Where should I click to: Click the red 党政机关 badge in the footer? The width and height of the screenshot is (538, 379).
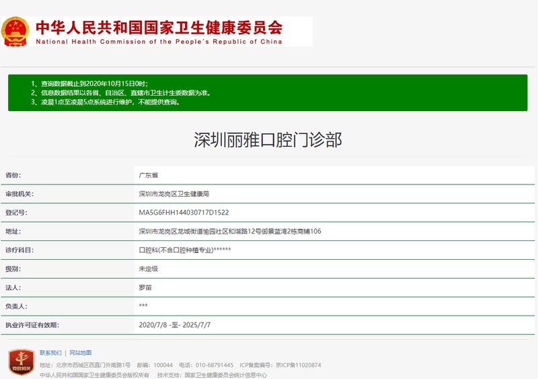(x=22, y=361)
